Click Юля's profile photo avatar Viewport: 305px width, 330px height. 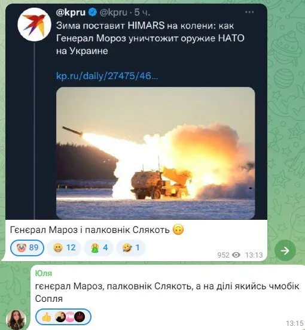tap(16, 319)
